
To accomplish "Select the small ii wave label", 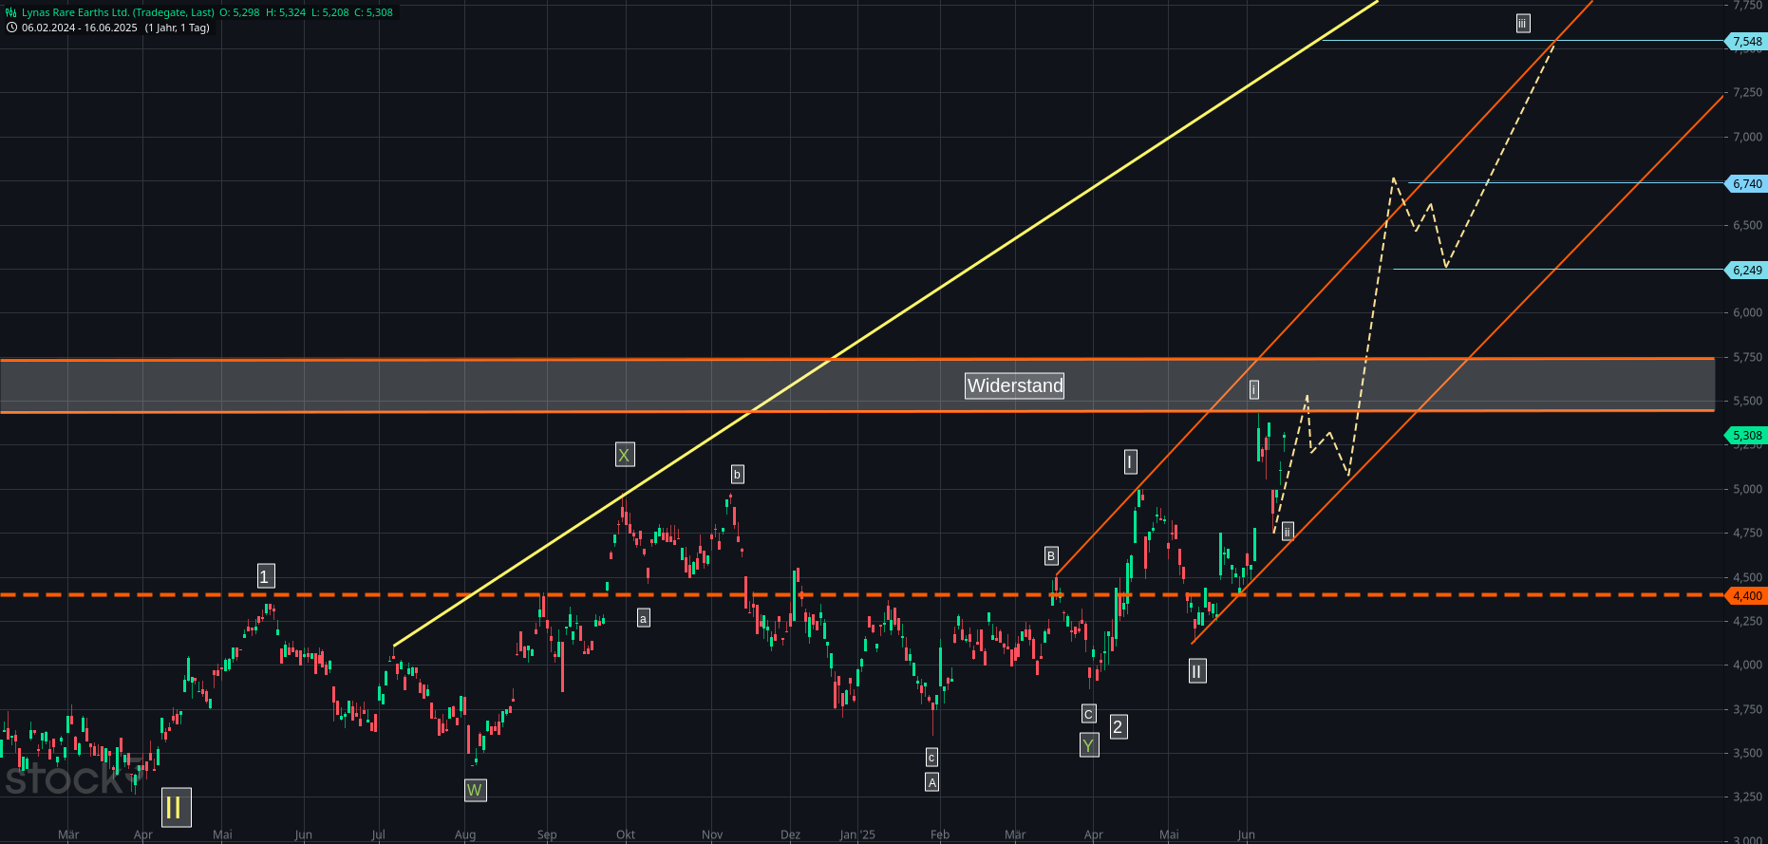I will [1288, 532].
